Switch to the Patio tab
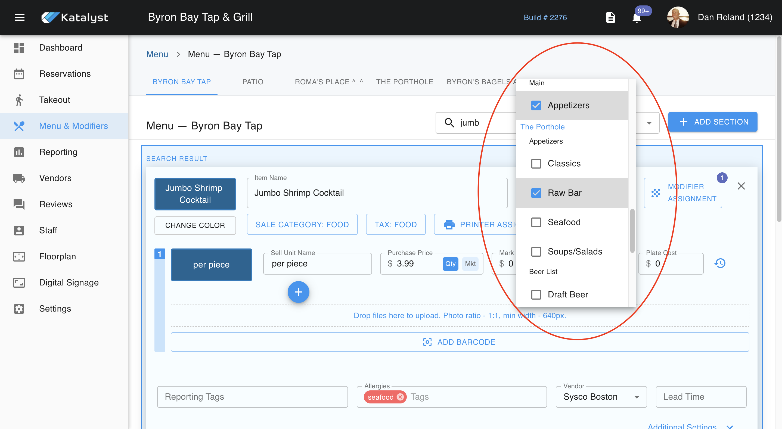 coord(253,82)
